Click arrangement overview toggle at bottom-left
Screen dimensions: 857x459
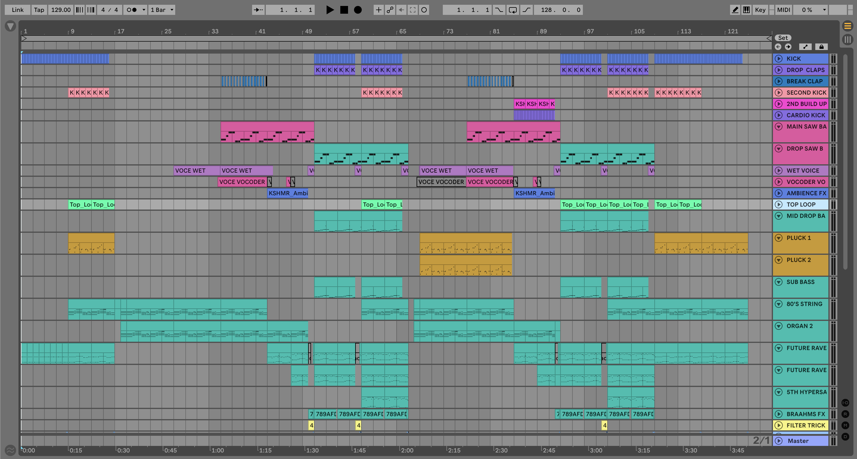[x=10, y=450]
